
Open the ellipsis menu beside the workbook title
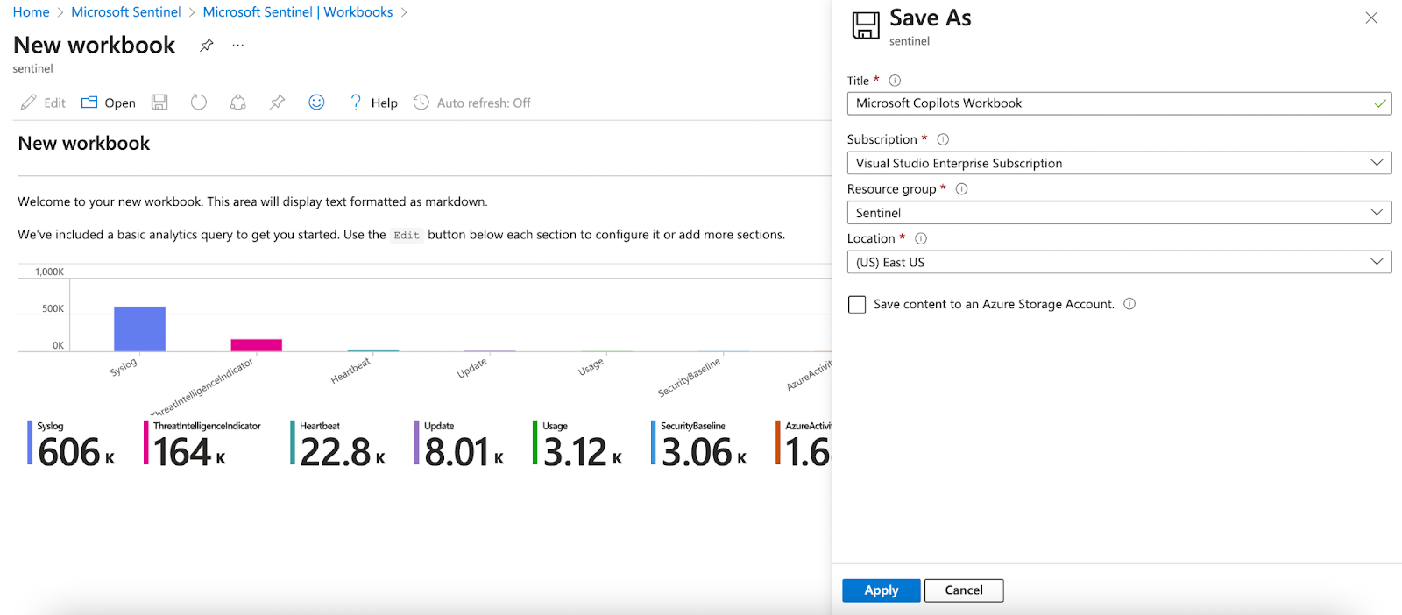pos(238,46)
